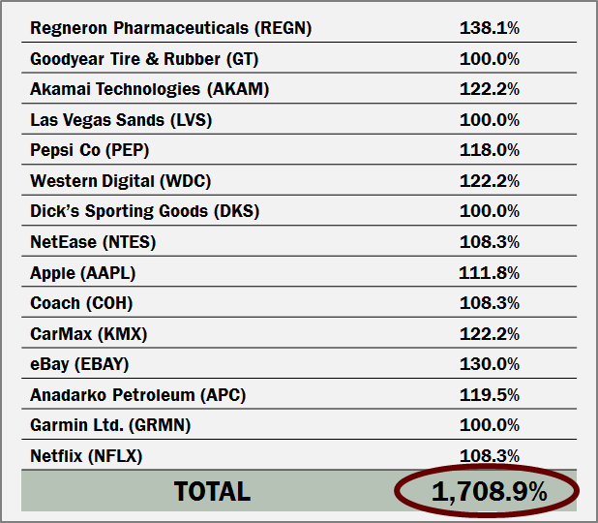Click Anadarko Petroleum (APC) company name
The width and height of the screenshot is (598, 523).
coord(138,395)
